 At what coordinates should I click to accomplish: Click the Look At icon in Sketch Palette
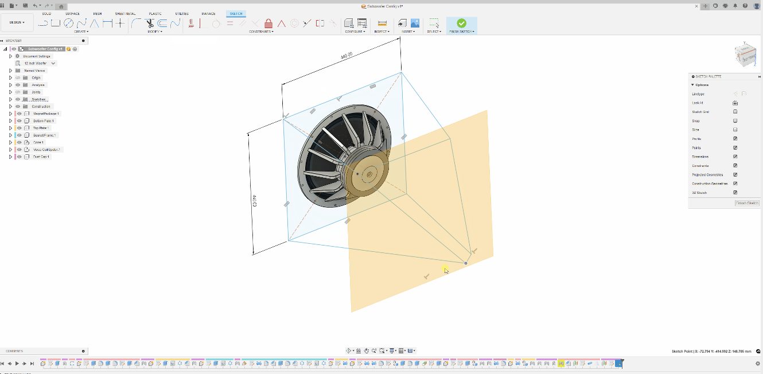tap(735, 103)
